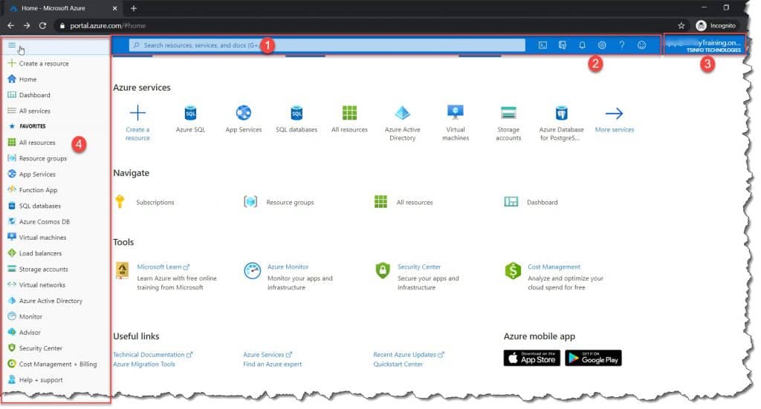Open Recent Azure Updates link

[x=409, y=355]
